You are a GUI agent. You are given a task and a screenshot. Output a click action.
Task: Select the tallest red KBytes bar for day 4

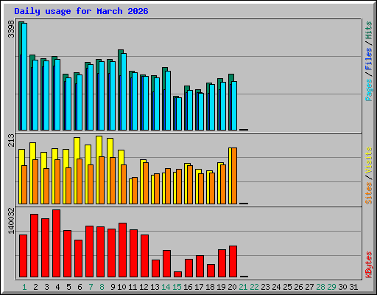tap(56, 243)
